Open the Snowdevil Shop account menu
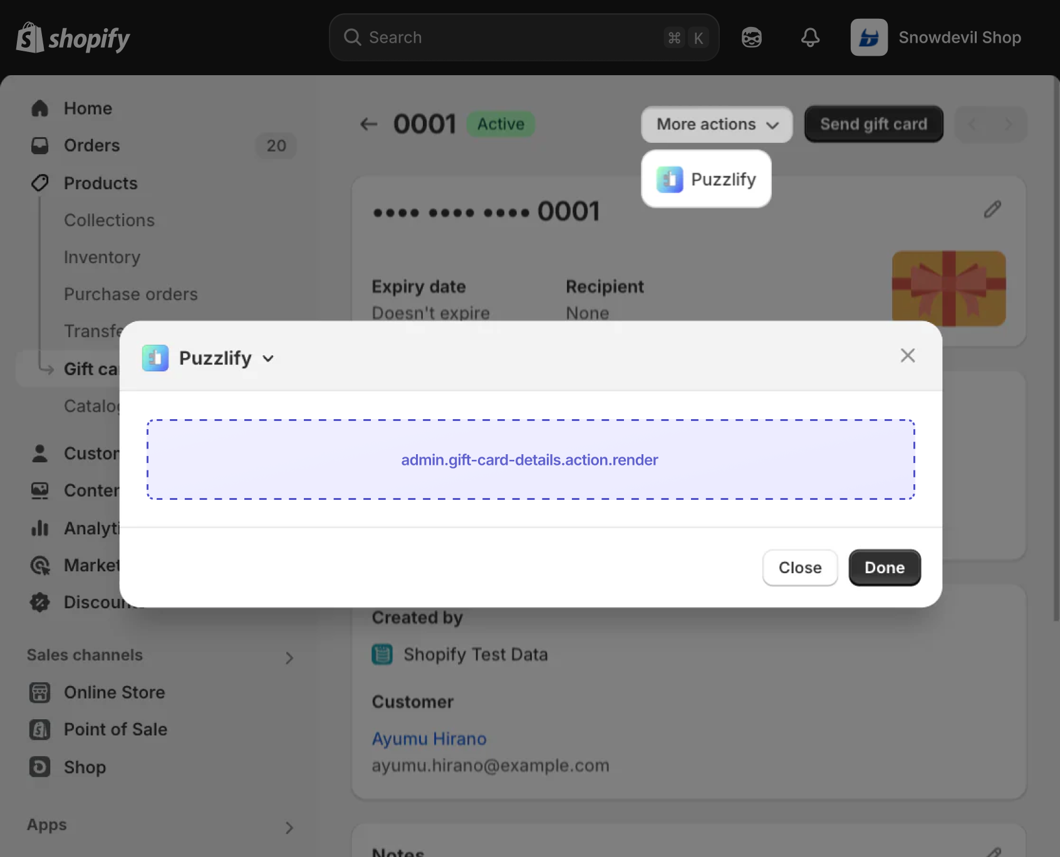This screenshot has width=1060, height=857. pos(937,38)
